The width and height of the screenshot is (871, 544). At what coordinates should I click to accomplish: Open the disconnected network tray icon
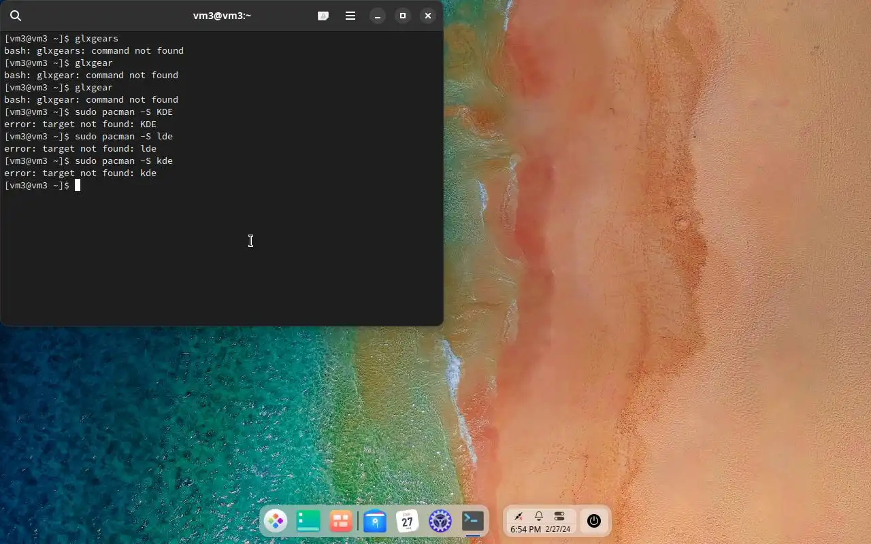pos(519,517)
